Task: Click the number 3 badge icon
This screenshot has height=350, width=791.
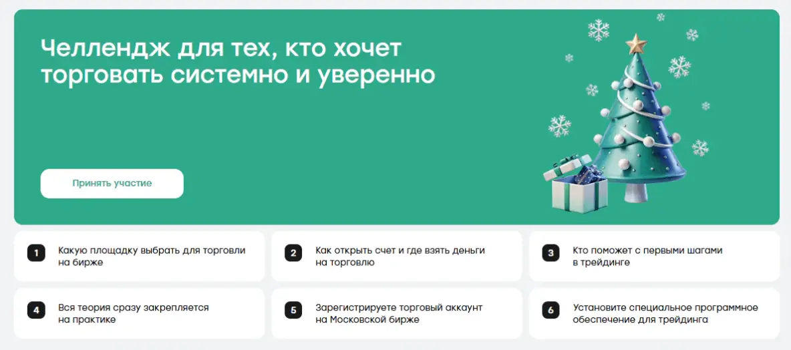Action: [550, 252]
